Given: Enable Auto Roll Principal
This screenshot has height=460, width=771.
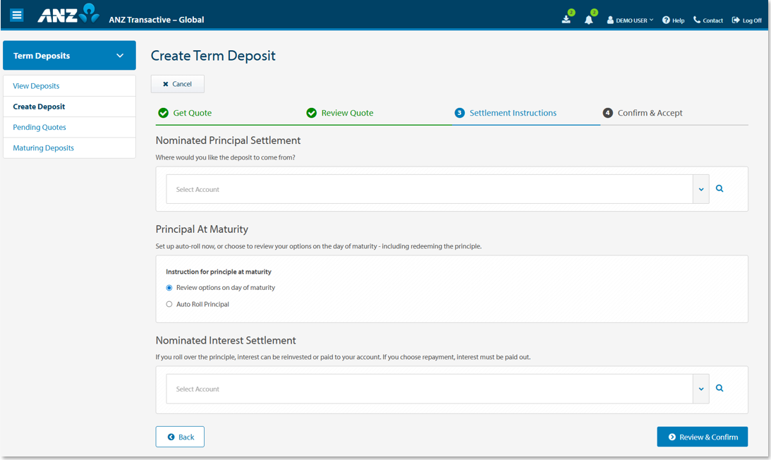Looking at the screenshot, I should coord(169,303).
